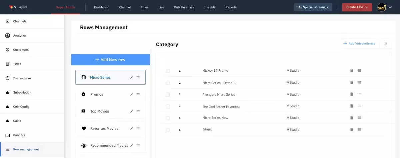This screenshot has height=158, width=400.
Task: Check the box beside Titanic
Action: pyautogui.click(x=168, y=130)
